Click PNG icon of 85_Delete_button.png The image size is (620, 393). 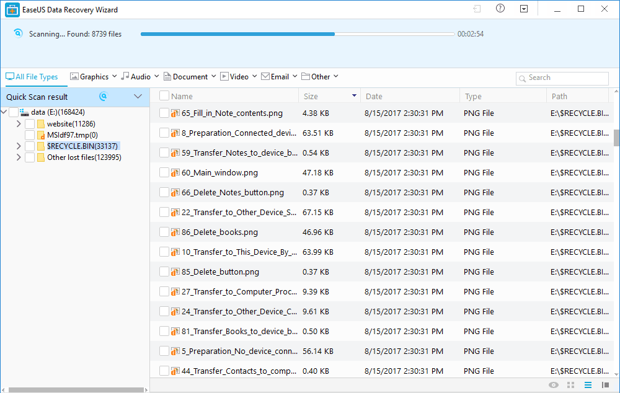pyautogui.click(x=175, y=272)
